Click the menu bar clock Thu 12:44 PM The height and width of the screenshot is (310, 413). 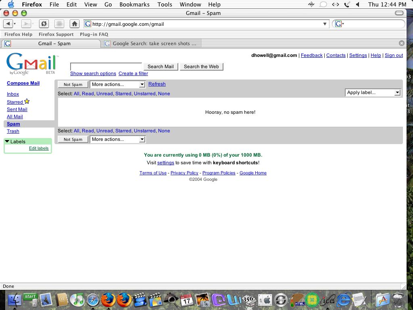coord(387,4)
